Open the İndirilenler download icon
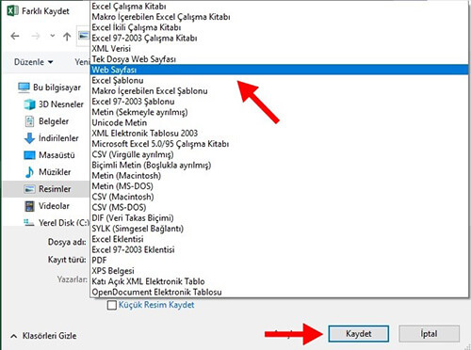This screenshot has height=350, width=471. (29, 138)
